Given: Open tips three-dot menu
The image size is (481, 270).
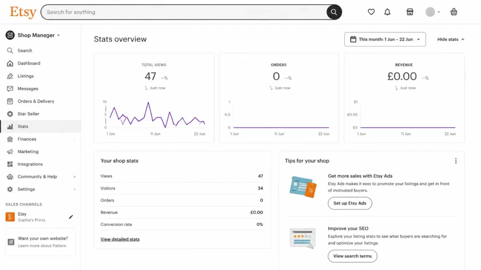Looking at the screenshot, I should 456,161.
